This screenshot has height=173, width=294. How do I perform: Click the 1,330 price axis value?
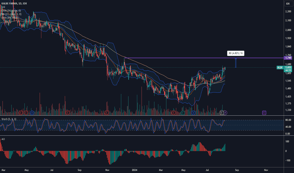click(x=288, y=110)
